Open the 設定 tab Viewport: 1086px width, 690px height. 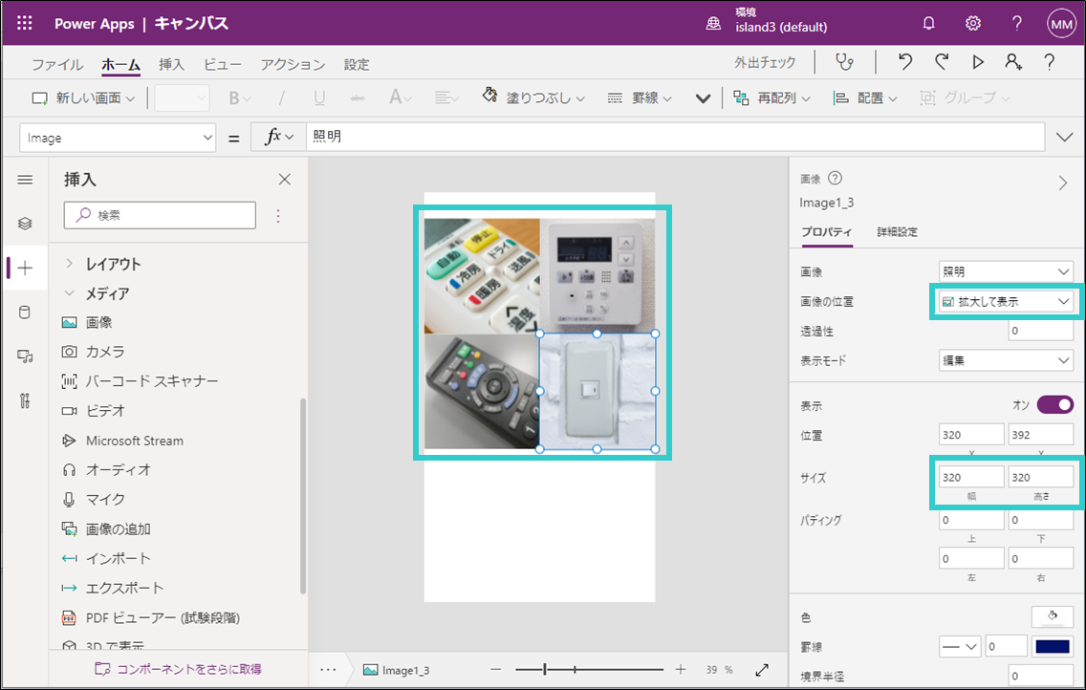pyautogui.click(x=357, y=64)
